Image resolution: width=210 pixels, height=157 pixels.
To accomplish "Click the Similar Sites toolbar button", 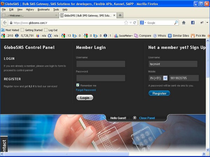I will coord(178,36).
